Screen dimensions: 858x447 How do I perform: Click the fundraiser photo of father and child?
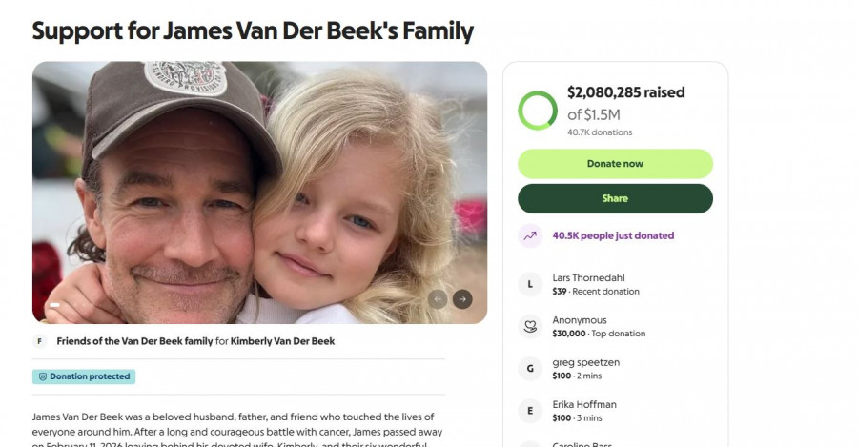259,193
